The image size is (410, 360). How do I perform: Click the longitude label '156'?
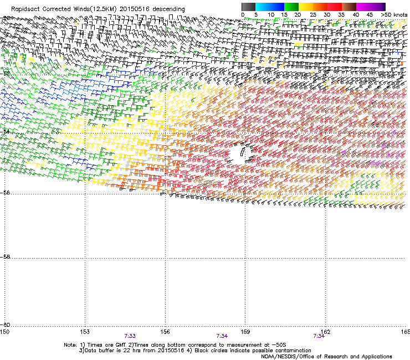click(165, 332)
